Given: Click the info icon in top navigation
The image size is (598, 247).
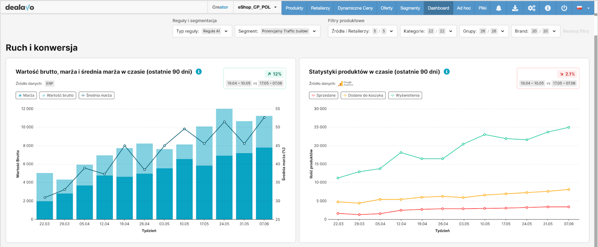Looking at the screenshot, I should [x=548, y=8].
